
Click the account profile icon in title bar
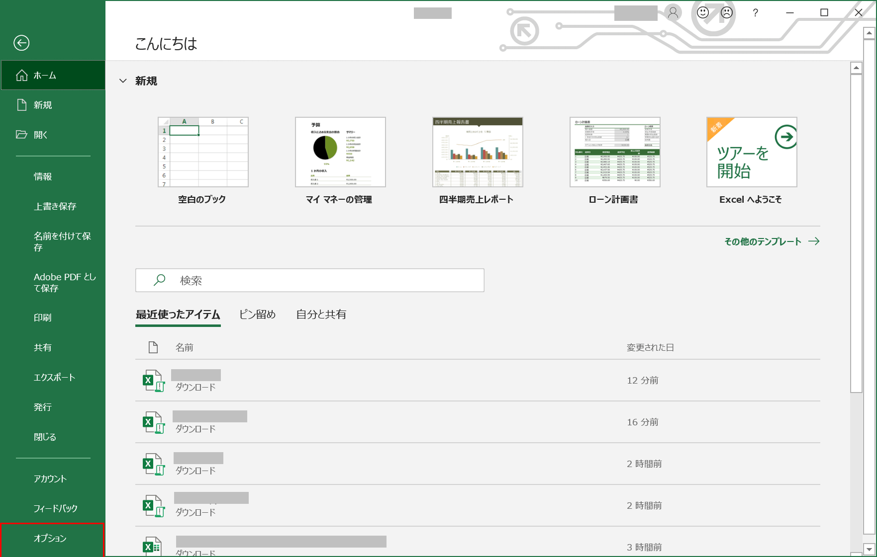point(673,12)
